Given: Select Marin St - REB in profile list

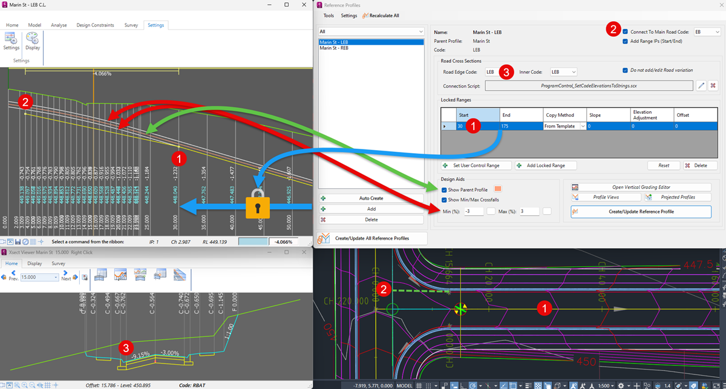Looking at the screenshot, I should tap(334, 48).
